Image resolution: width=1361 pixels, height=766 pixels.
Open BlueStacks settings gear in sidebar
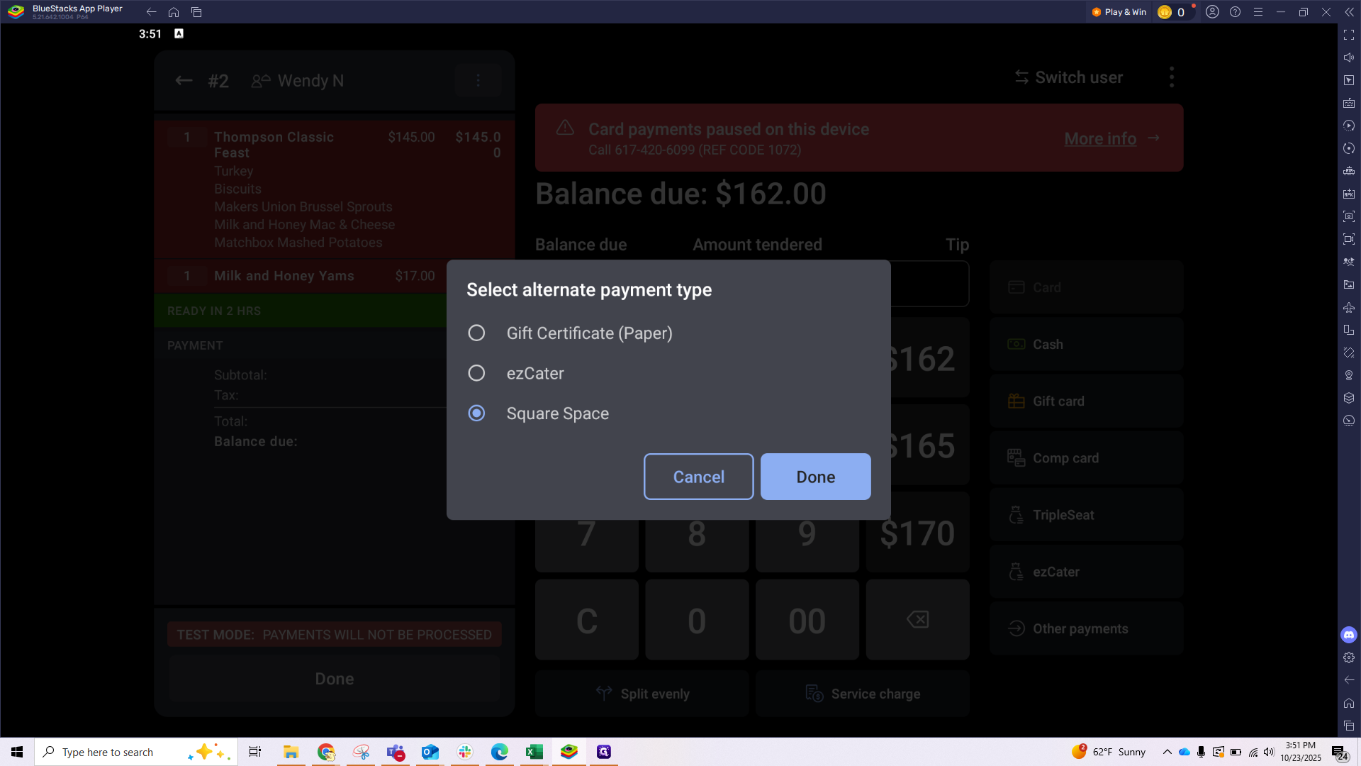point(1348,657)
